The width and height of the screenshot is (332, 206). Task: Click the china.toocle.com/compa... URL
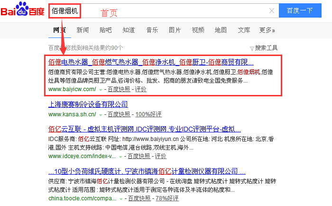82,198
